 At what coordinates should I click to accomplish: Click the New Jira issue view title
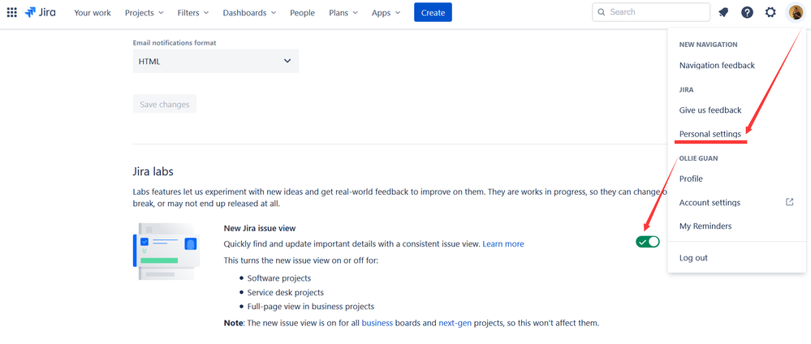point(260,228)
